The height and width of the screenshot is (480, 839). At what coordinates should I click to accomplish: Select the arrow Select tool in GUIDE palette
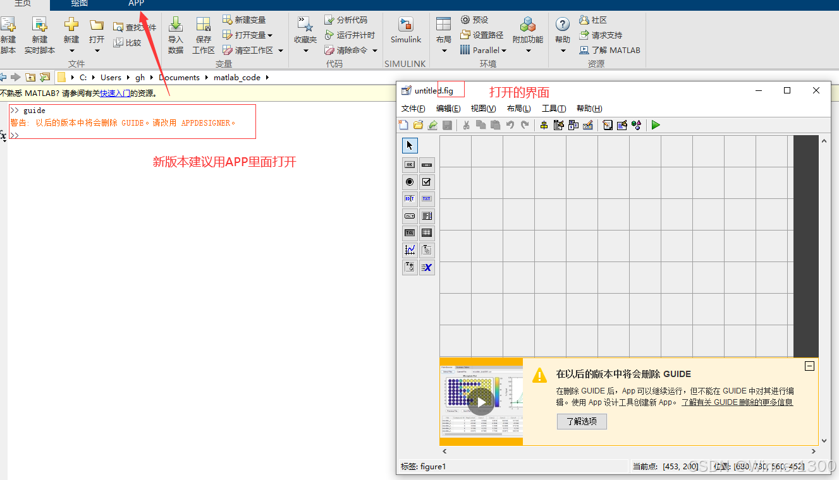(410, 146)
